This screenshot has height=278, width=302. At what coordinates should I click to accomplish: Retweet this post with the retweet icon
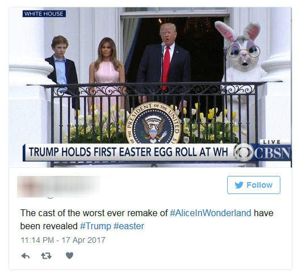[46, 256]
